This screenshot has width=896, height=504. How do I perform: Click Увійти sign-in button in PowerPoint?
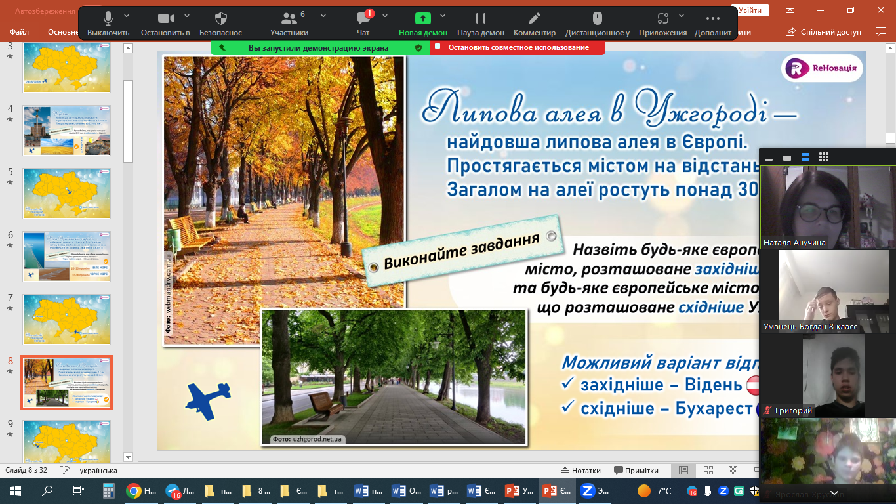point(750,10)
